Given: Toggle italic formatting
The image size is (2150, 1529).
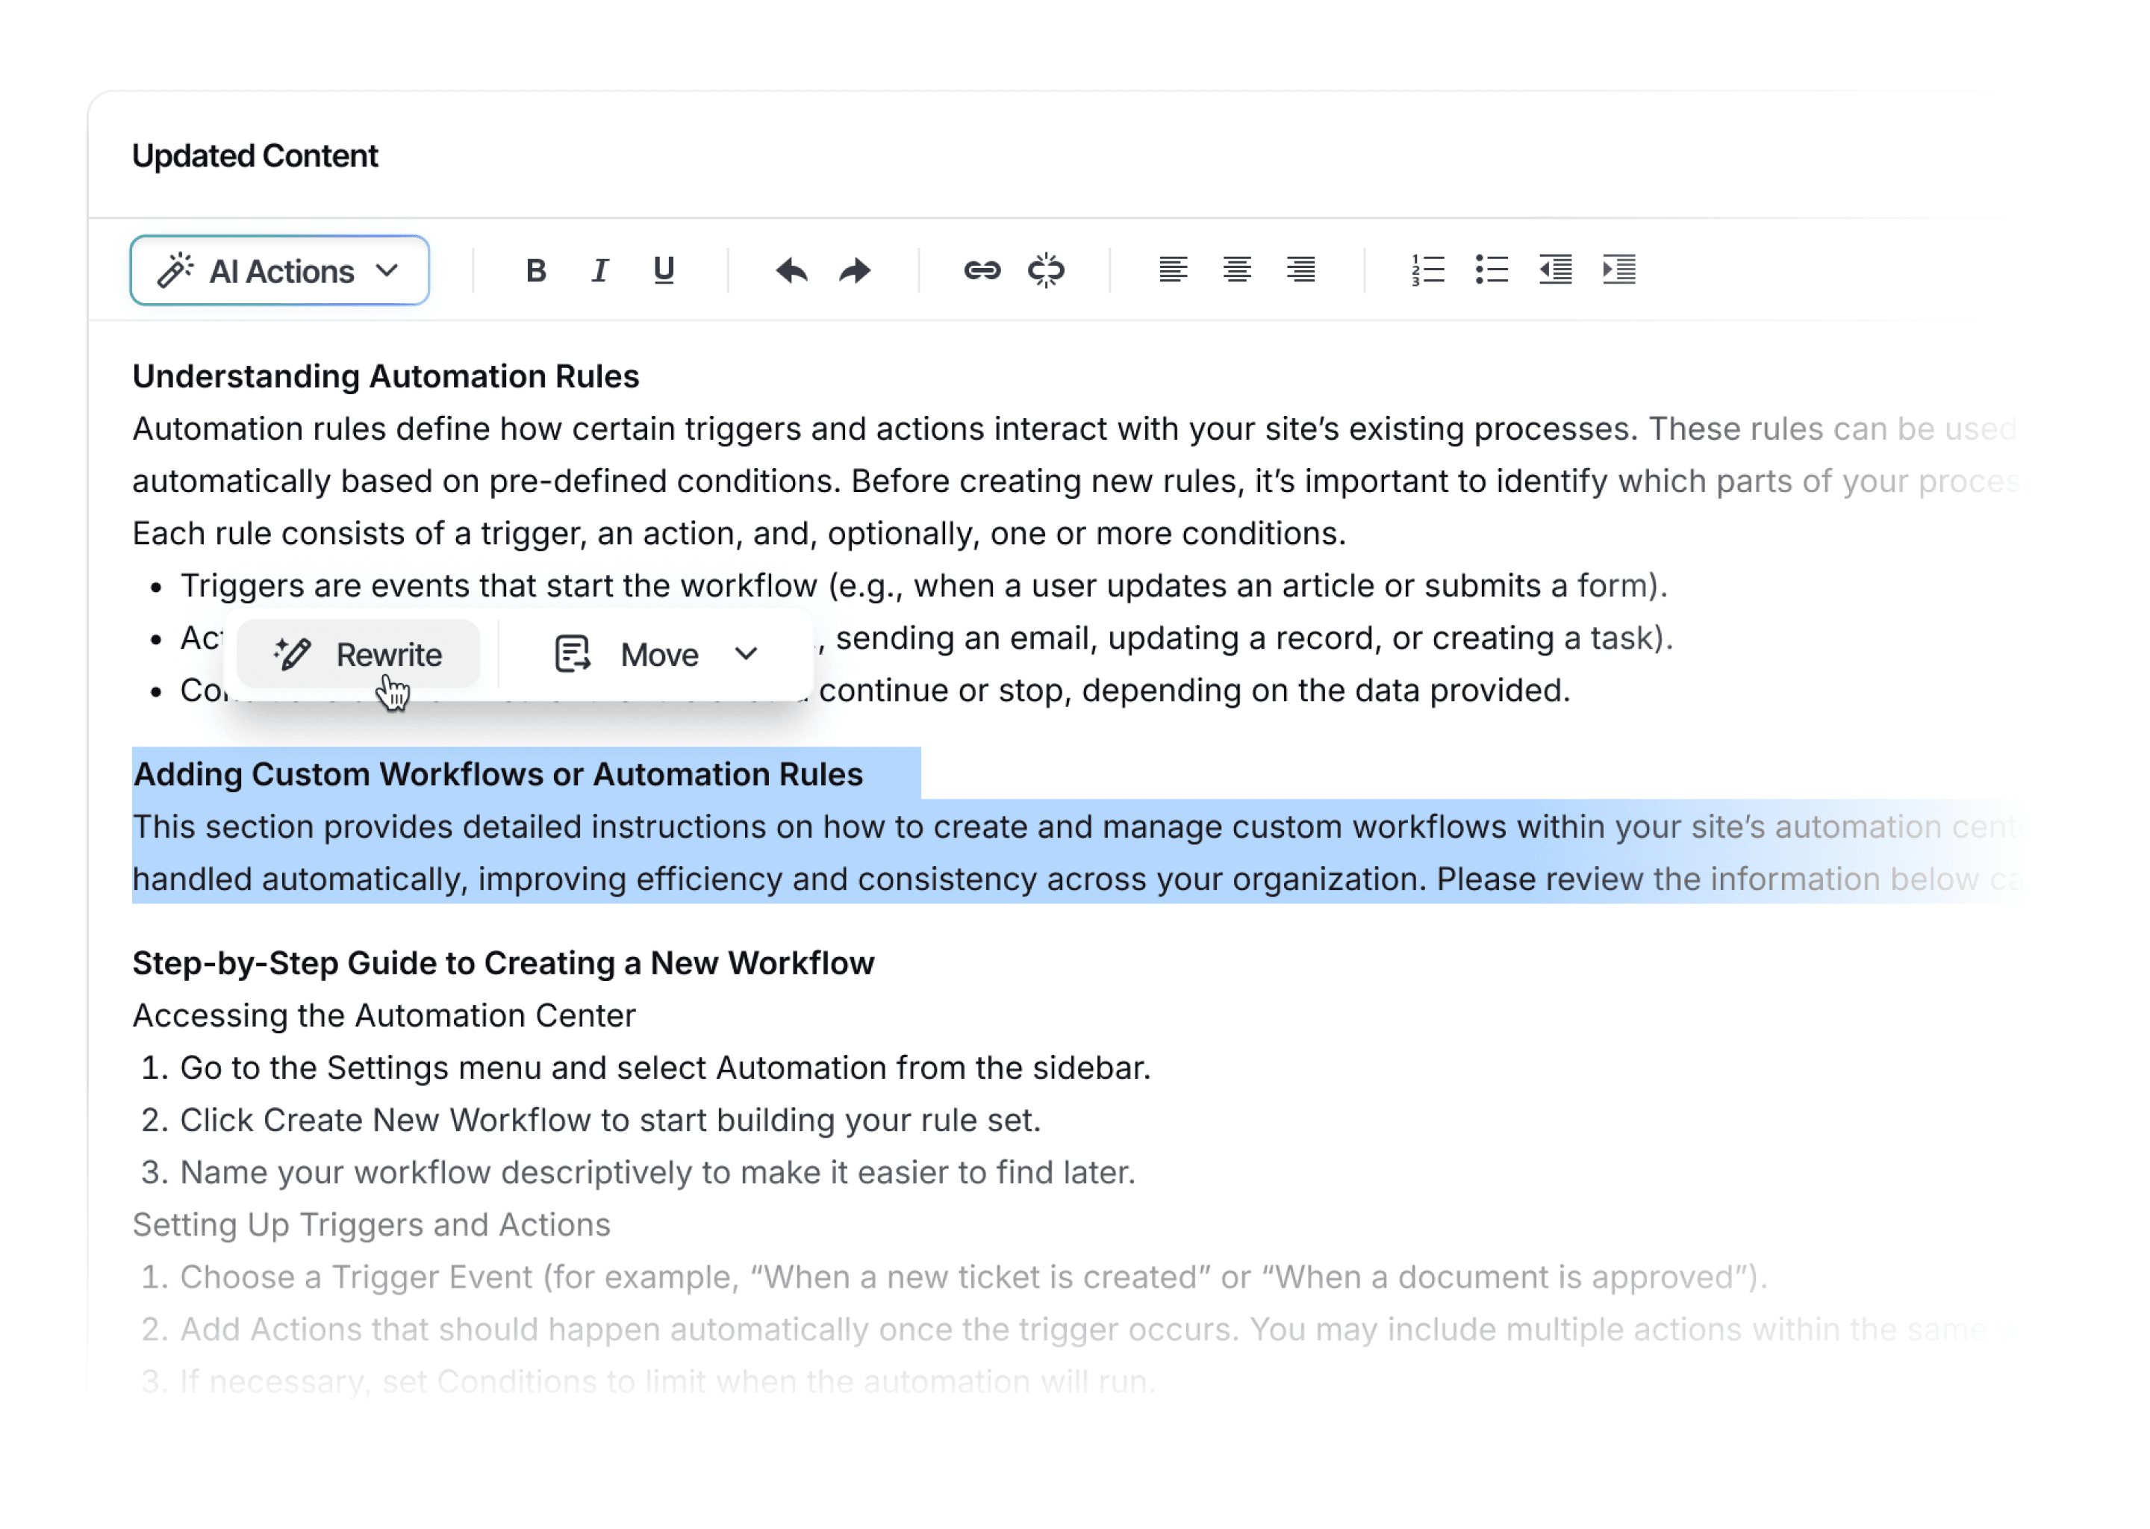Looking at the screenshot, I should click(x=599, y=271).
